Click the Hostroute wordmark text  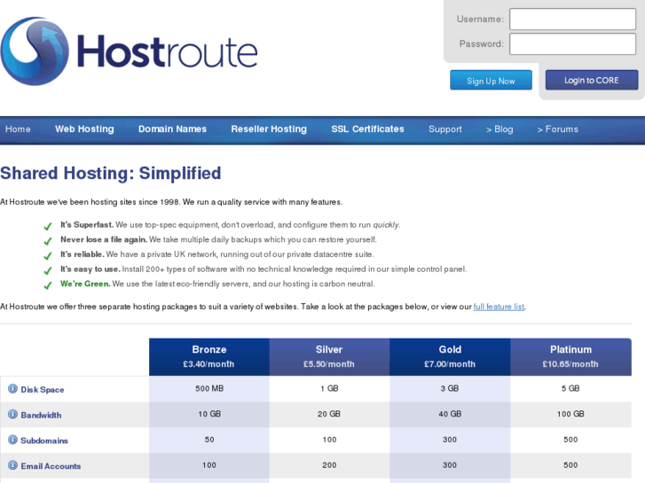tap(167, 52)
